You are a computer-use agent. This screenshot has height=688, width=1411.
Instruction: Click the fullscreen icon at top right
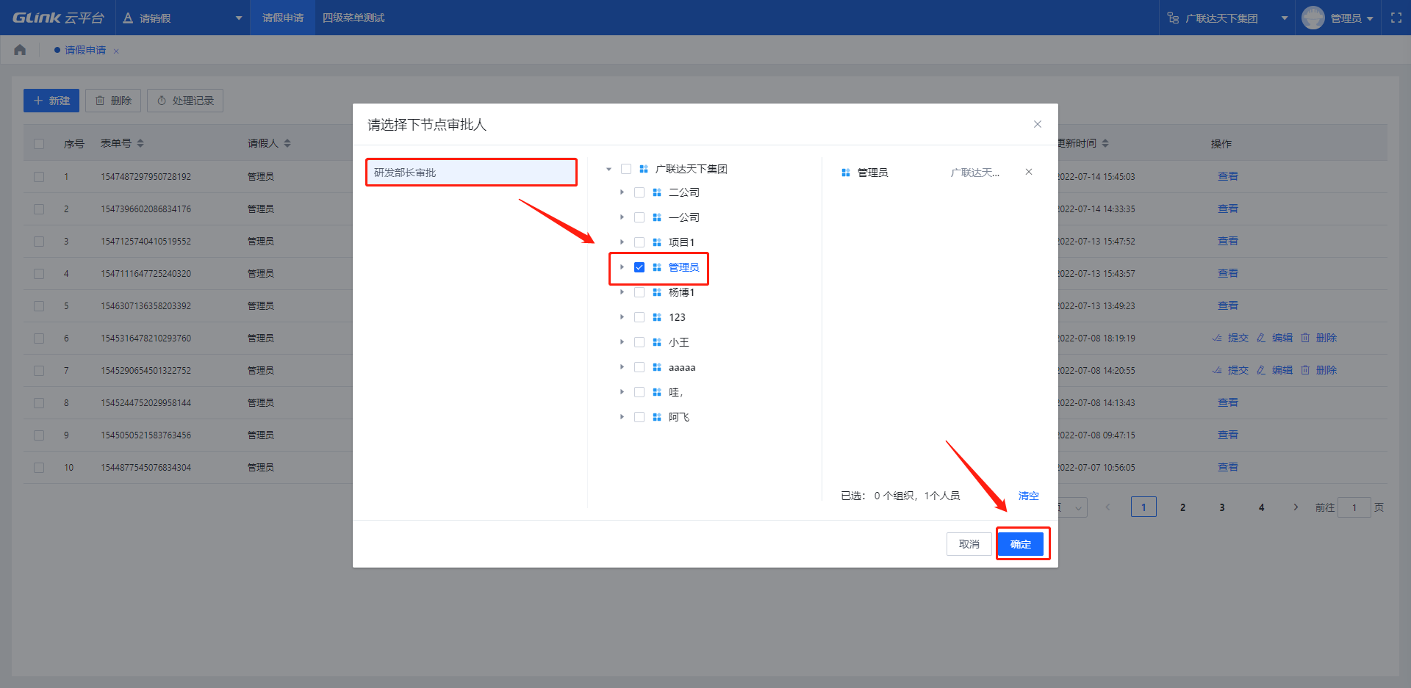point(1396,18)
